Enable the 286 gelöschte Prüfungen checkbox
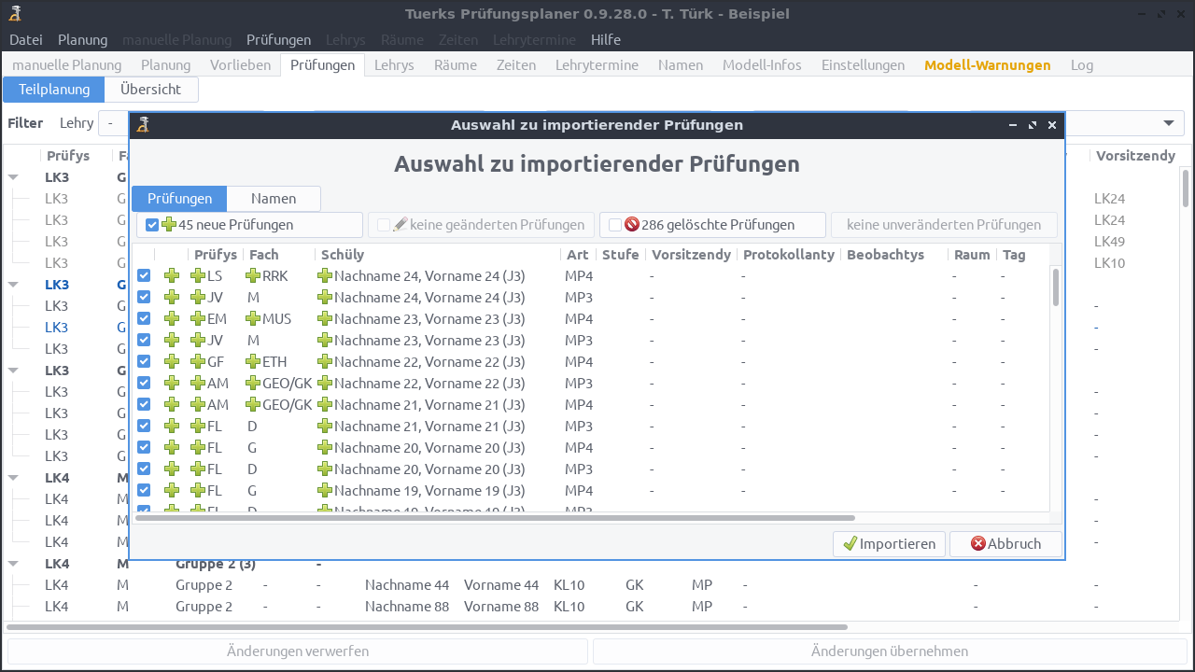Image resolution: width=1195 pixels, height=672 pixels. (x=614, y=224)
